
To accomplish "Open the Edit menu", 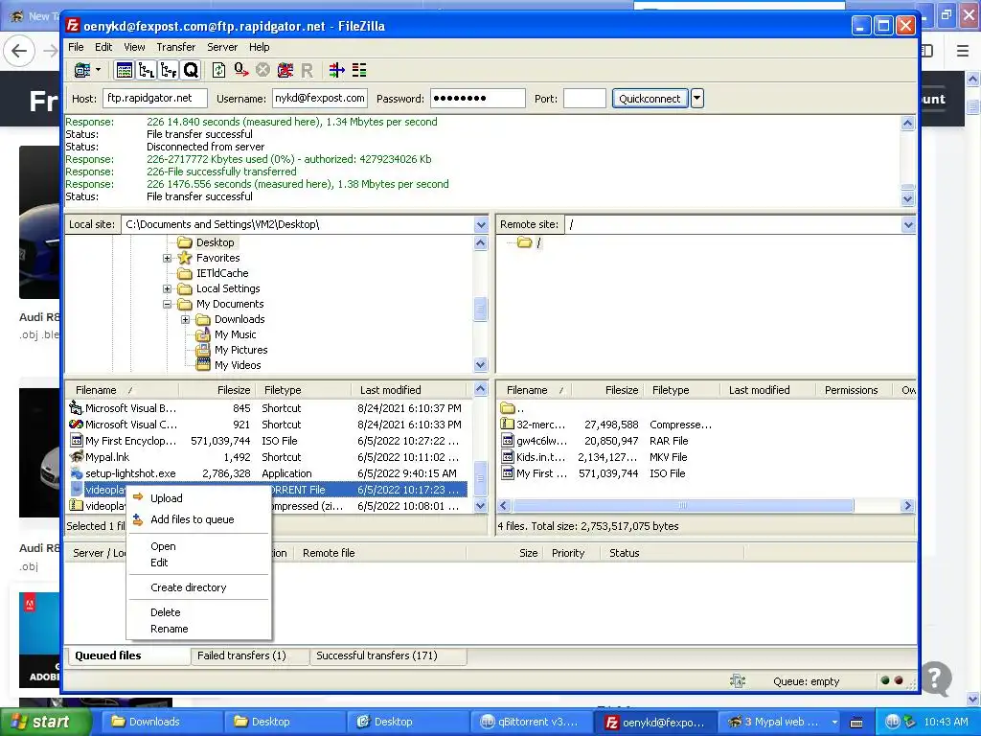I will [103, 47].
